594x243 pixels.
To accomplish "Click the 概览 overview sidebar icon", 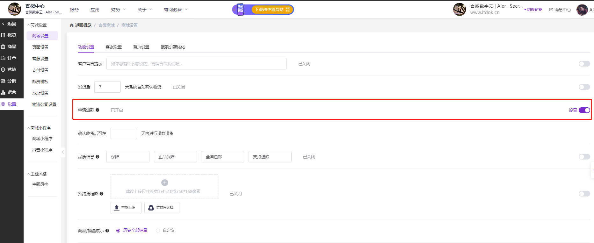I will tap(3, 35).
